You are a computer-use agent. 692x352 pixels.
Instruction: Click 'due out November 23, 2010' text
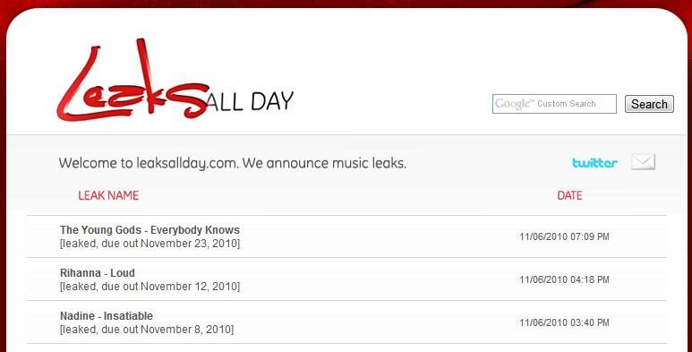pos(169,244)
